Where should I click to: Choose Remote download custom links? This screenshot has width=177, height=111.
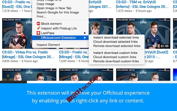(x=117, y=61)
